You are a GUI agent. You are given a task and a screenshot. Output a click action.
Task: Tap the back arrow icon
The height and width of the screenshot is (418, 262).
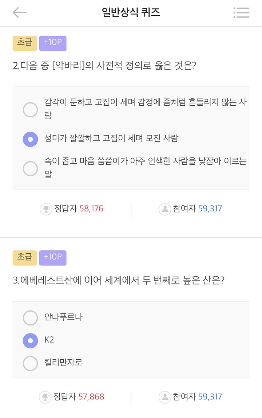coord(20,13)
